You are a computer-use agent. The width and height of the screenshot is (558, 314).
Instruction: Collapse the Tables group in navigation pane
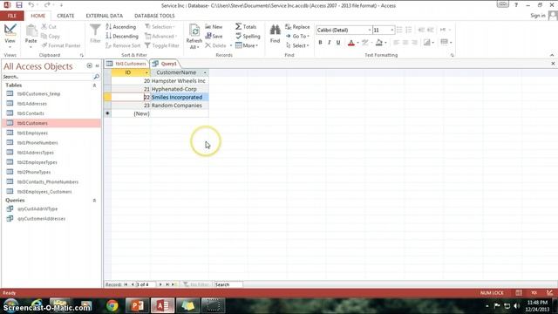(x=95, y=85)
